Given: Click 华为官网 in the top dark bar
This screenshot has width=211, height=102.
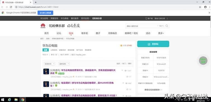Looking at the screenshot, I should (44, 18).
